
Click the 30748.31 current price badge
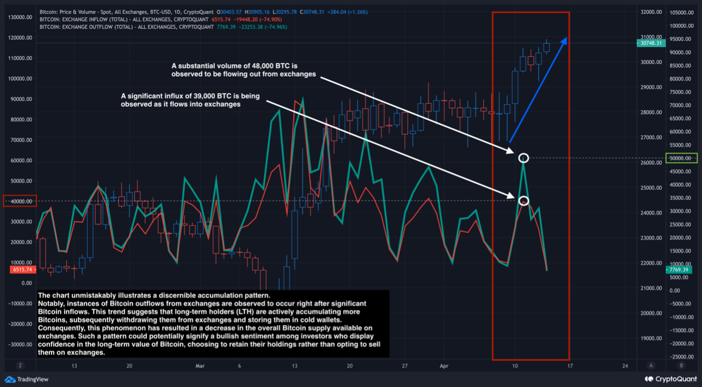tap(650, 42)
